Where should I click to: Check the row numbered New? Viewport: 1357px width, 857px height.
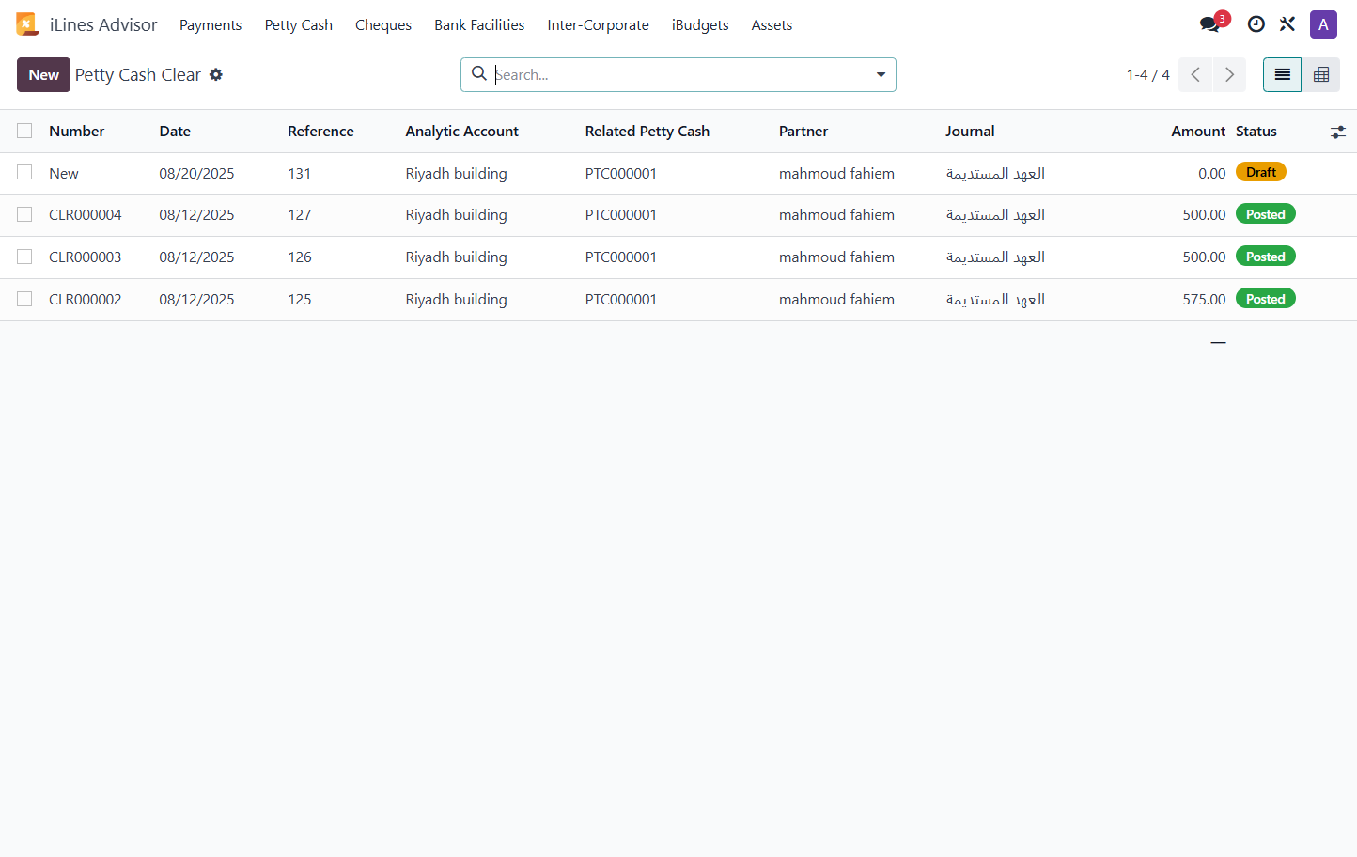24,172
